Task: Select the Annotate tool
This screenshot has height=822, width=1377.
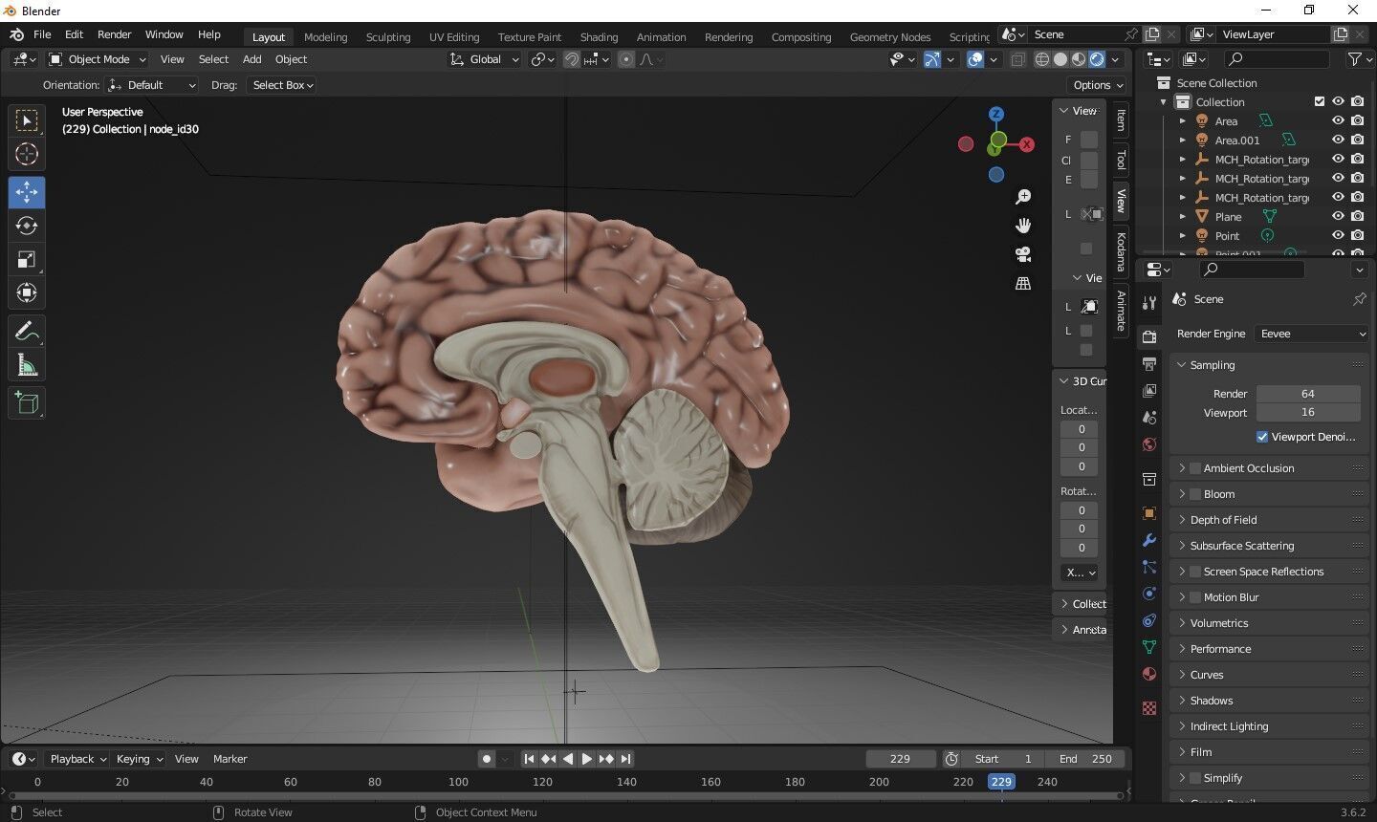Action: pyautogui.click(x=27, y=332)
